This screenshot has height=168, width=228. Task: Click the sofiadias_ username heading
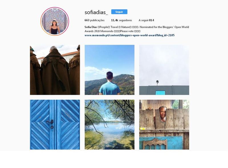(96, 12)
